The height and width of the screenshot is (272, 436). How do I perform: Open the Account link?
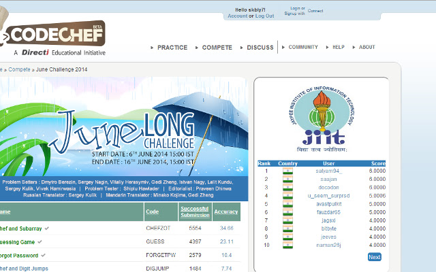[x=238, y=16]
